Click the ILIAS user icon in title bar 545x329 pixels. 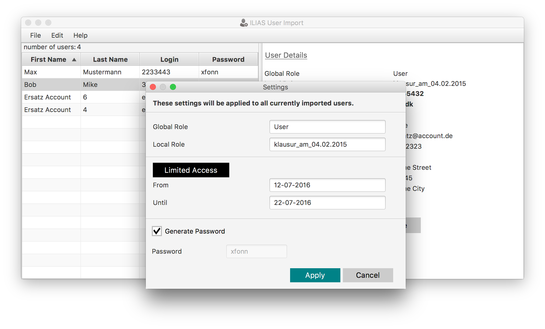click(x=244, y=23)
